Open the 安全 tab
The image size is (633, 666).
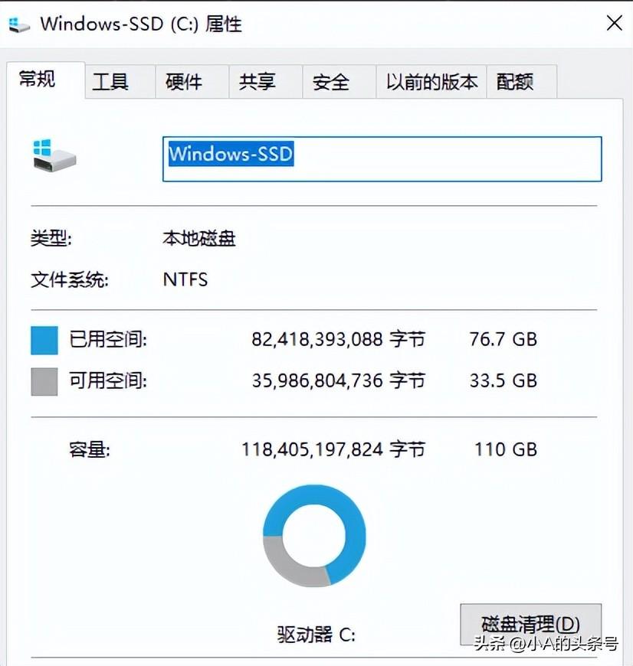pyautogui.click(x=339, y=82)
